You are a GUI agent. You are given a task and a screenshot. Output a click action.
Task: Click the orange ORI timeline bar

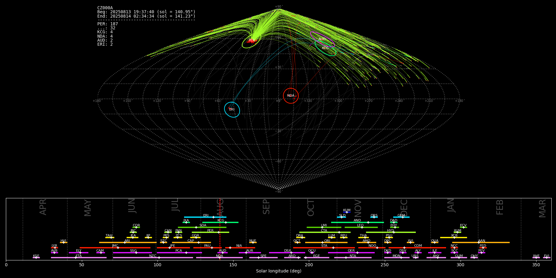point(326,242)
